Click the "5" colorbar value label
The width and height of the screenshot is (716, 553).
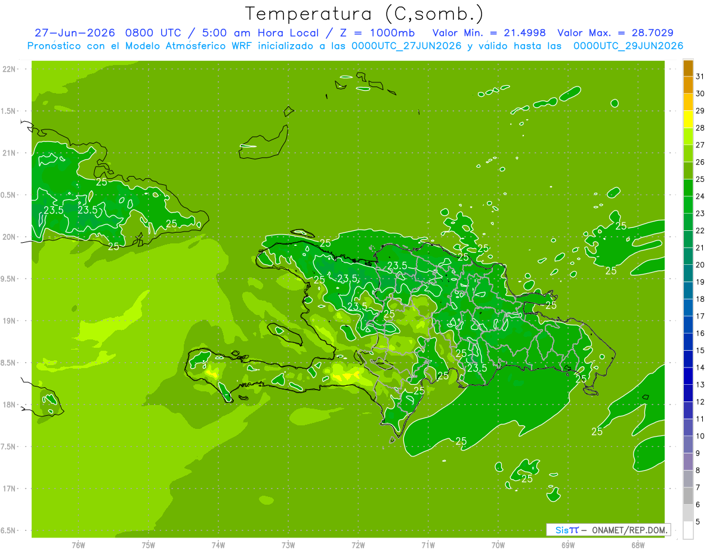pos(699,522)
